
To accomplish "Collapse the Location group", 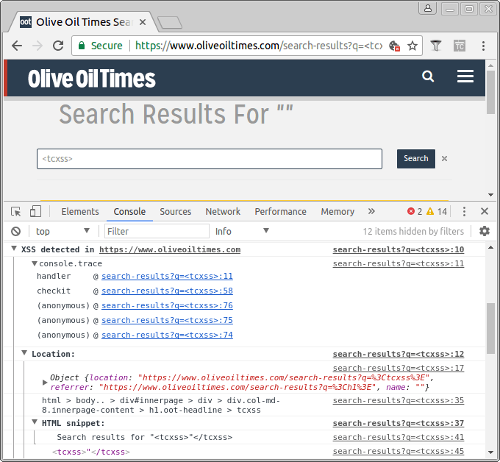I will (x=24, y=353).
